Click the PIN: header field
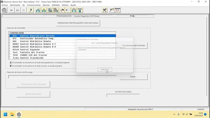 (136, 16)
